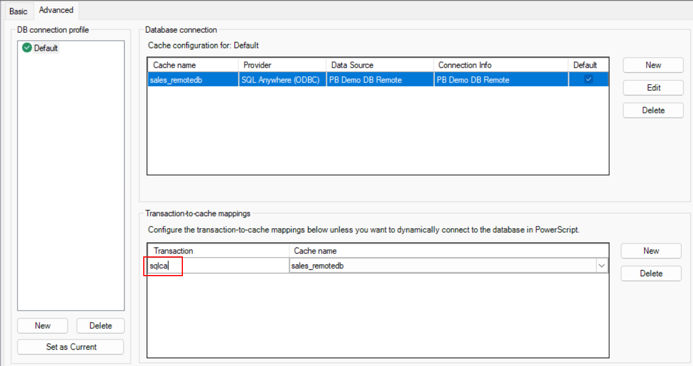Image resolution: width=693 pixels, height=366 pixels.
Task: Switch to the Basic tab
Action: pyautogui.click(x=18, y=11)
